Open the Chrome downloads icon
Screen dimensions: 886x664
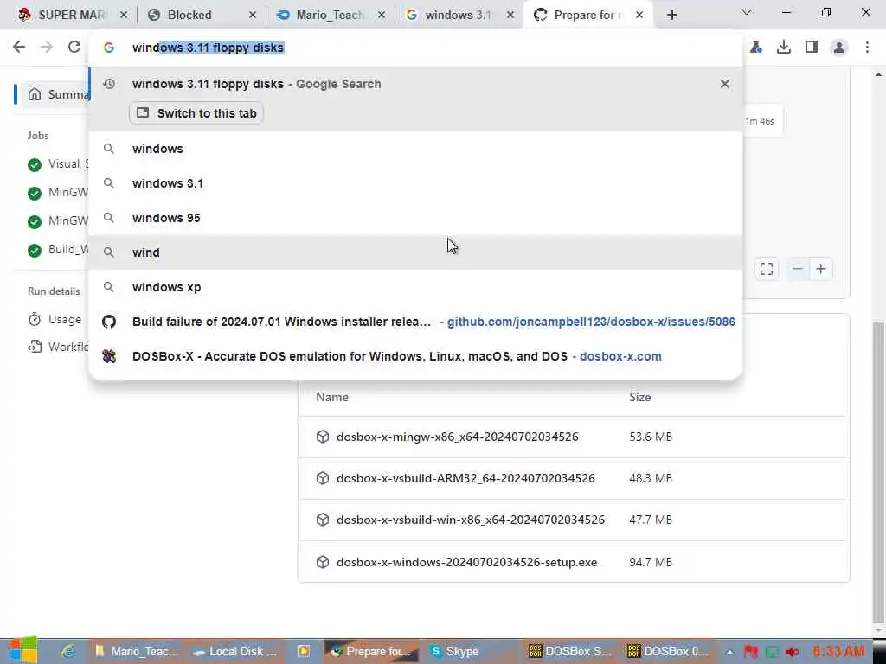(x=784, y=47)
